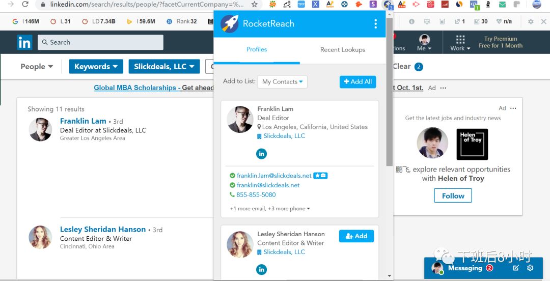The height and width of the screenshot is (281, 550).
Task: Switch to the Recent Lookups tab
Action: click(x=343, y=50)
